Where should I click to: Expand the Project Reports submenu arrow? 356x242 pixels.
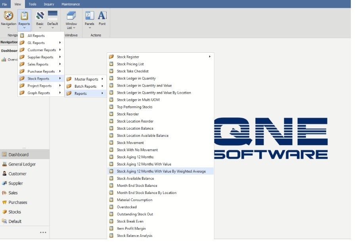pos(60,85)
